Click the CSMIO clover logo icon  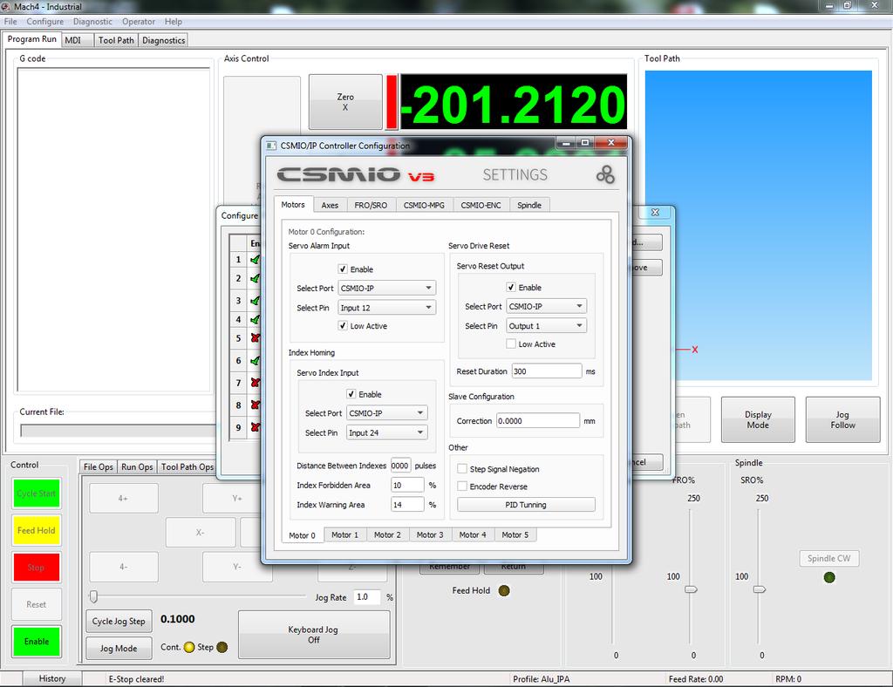605,174
